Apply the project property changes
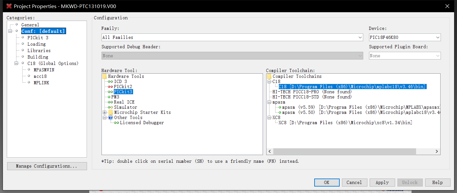This screenshot has width=457, height=193. pos(382,182)
